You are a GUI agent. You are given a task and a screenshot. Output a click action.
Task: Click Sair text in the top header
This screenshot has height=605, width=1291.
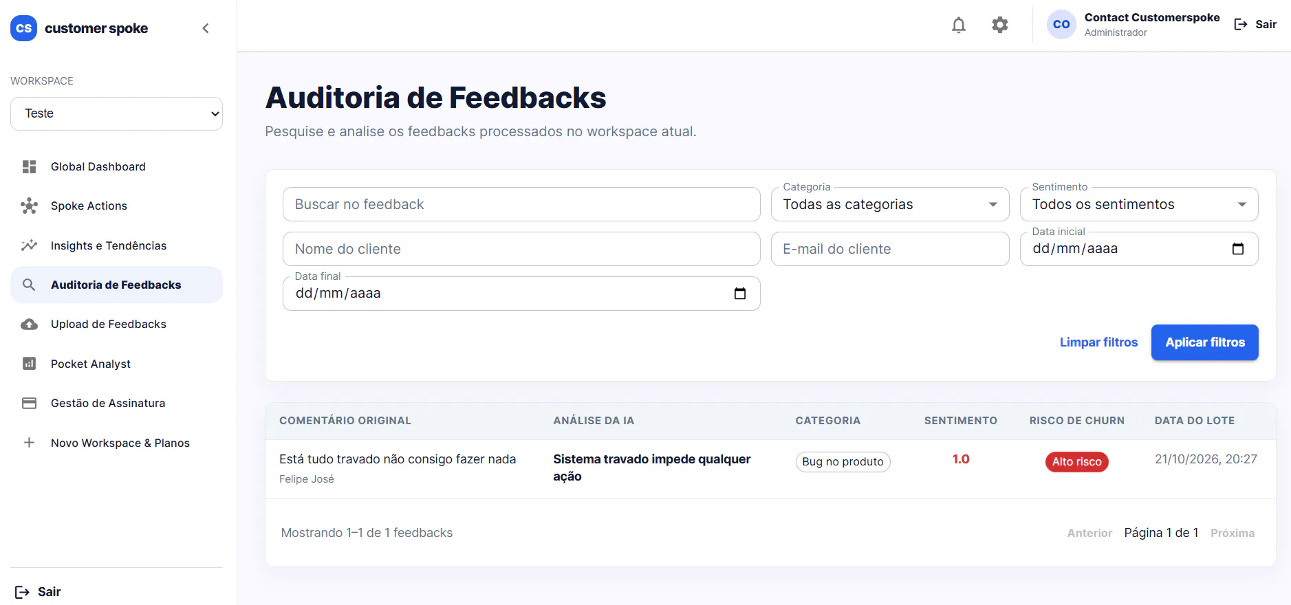pos(1266,25)
